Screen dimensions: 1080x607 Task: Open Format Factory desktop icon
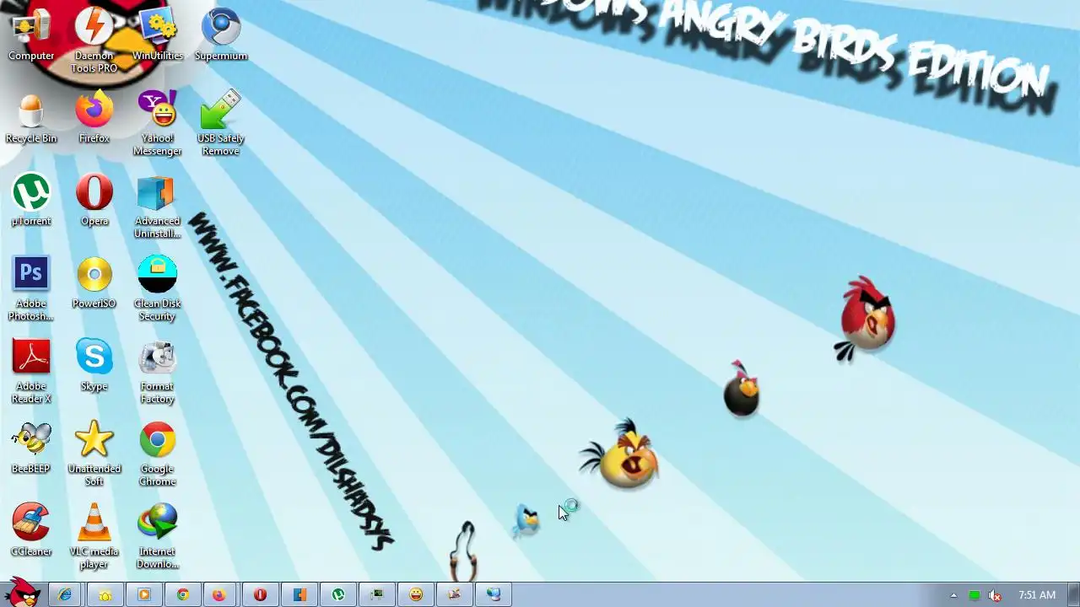pos(157,371)
